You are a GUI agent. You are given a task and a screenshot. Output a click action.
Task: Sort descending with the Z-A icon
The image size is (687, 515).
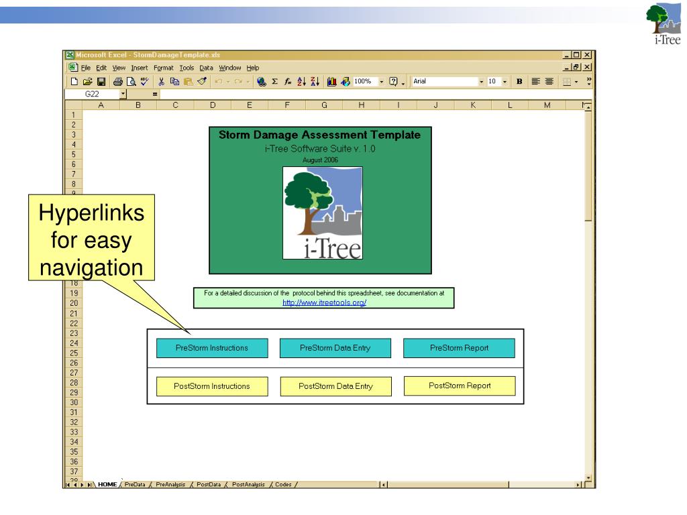click(x=315, y=81)
